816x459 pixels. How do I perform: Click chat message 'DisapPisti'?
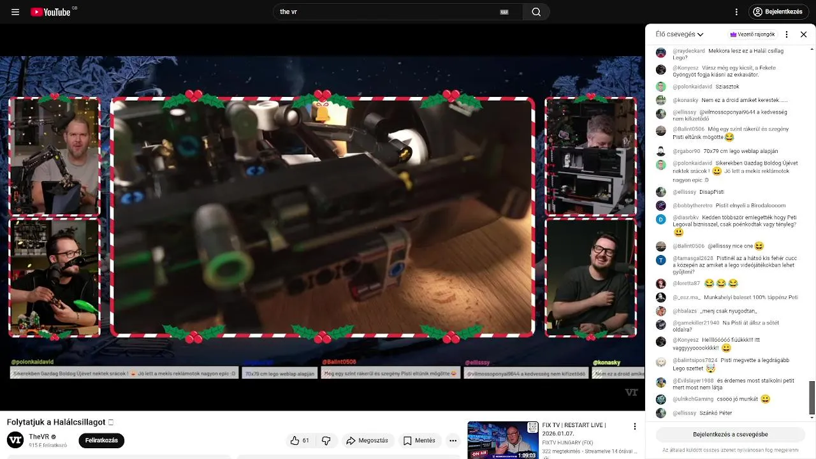[x=711, y=192]
